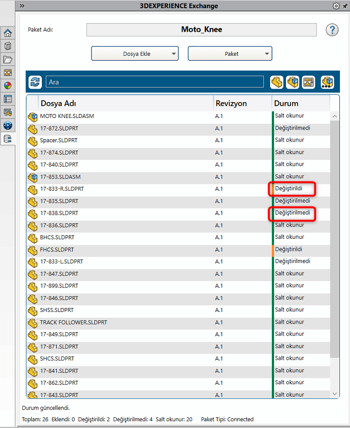Select the 17-871.SLDPRT file name

59,347
